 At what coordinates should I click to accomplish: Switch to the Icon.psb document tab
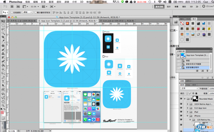(117, 21)
